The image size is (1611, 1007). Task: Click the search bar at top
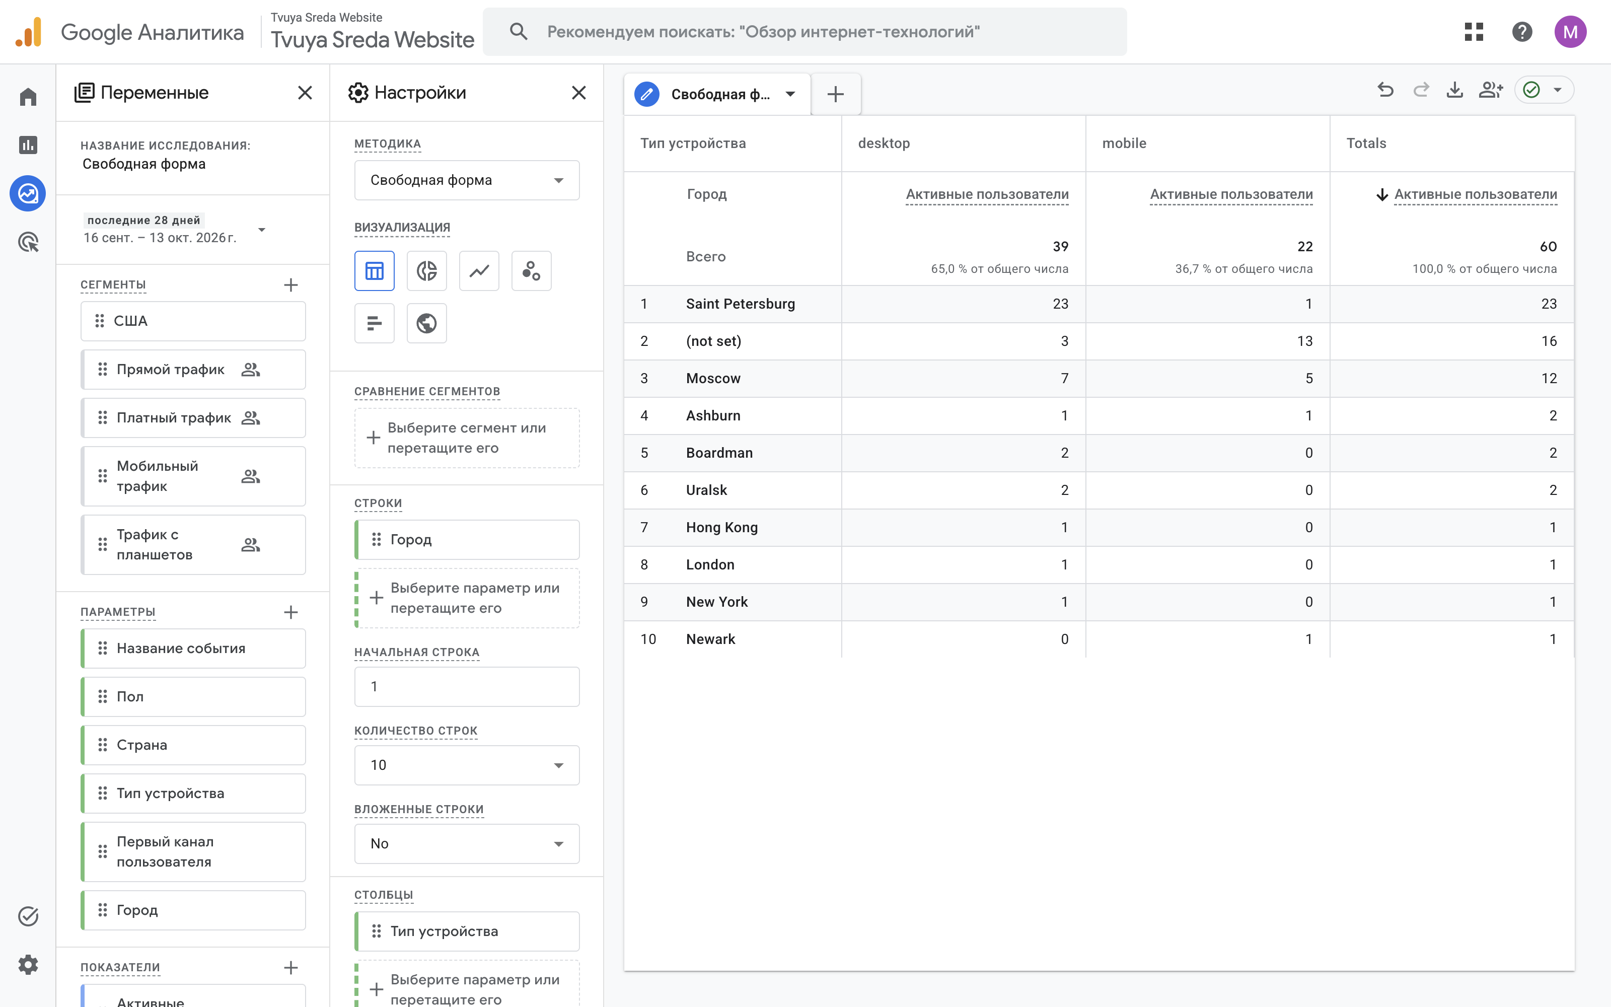click(x=804, y=31)
